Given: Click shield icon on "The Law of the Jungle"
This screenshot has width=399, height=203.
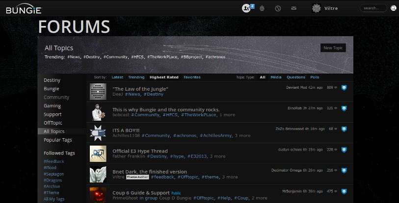Looking at the screenshot, I should pos(344,88).
